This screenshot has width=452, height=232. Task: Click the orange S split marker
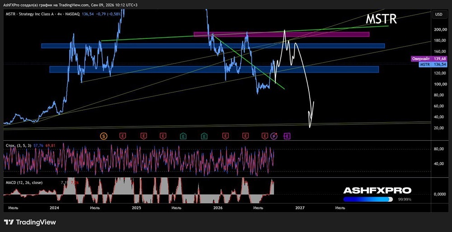pyautogui.click(x=104, y=136)
